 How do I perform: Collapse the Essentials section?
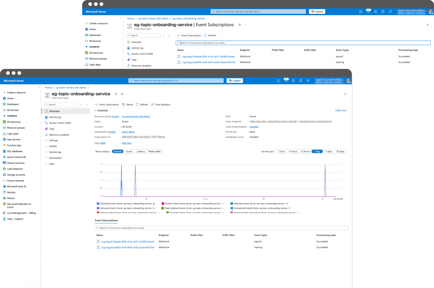(x=96, y=111)
